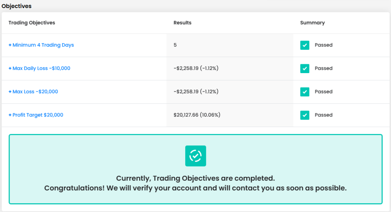
Task: Select the trading days result value 5
Action: [x=175, y=45]
